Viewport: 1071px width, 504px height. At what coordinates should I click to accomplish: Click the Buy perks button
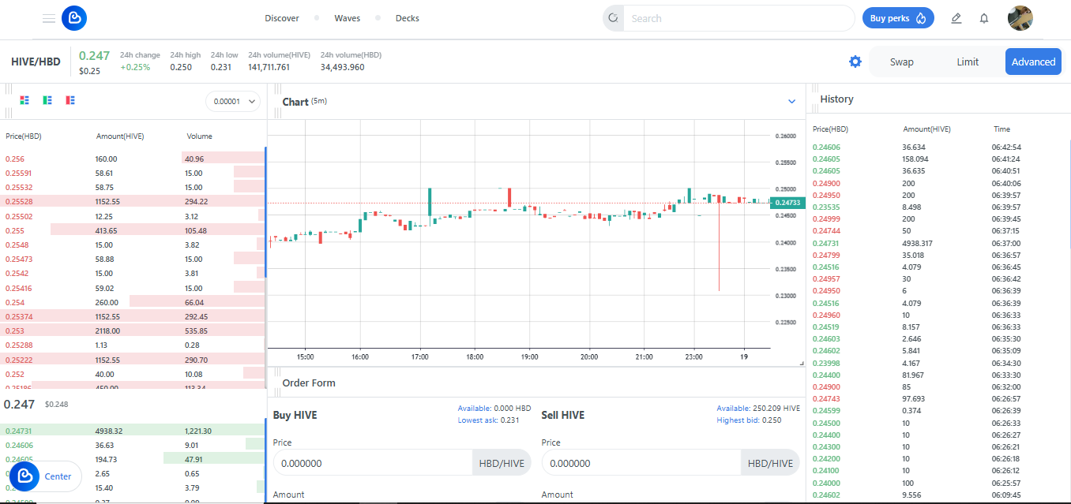coord(898,18)
